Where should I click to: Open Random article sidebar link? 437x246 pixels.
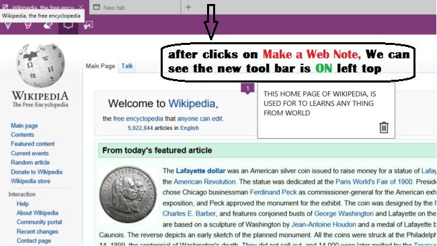pos(30,163)
